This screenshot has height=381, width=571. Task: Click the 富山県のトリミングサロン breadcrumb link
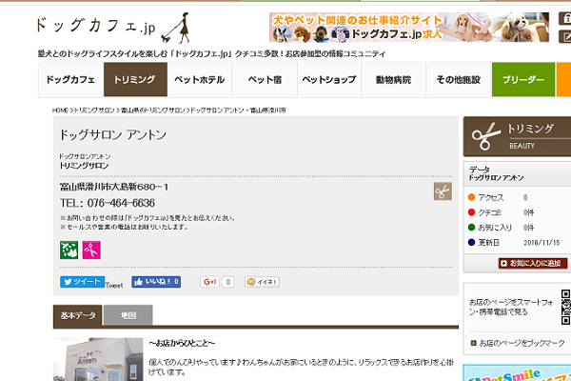150,110
